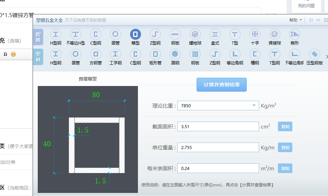Viewport: 328px width, 196px height.
Task: Toggle bold B in the background editor
Action: (5, 54)
